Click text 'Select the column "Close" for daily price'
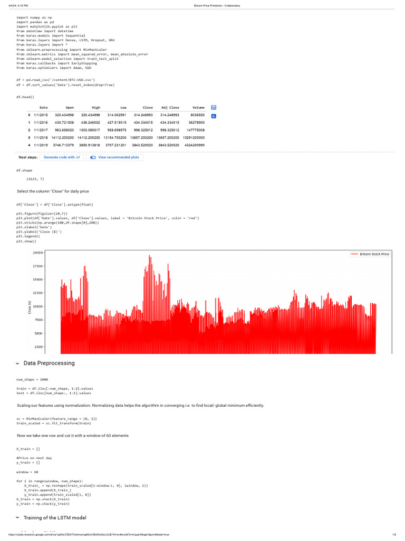Viewport: 405px width, 541px height. (x=53, y=191)
